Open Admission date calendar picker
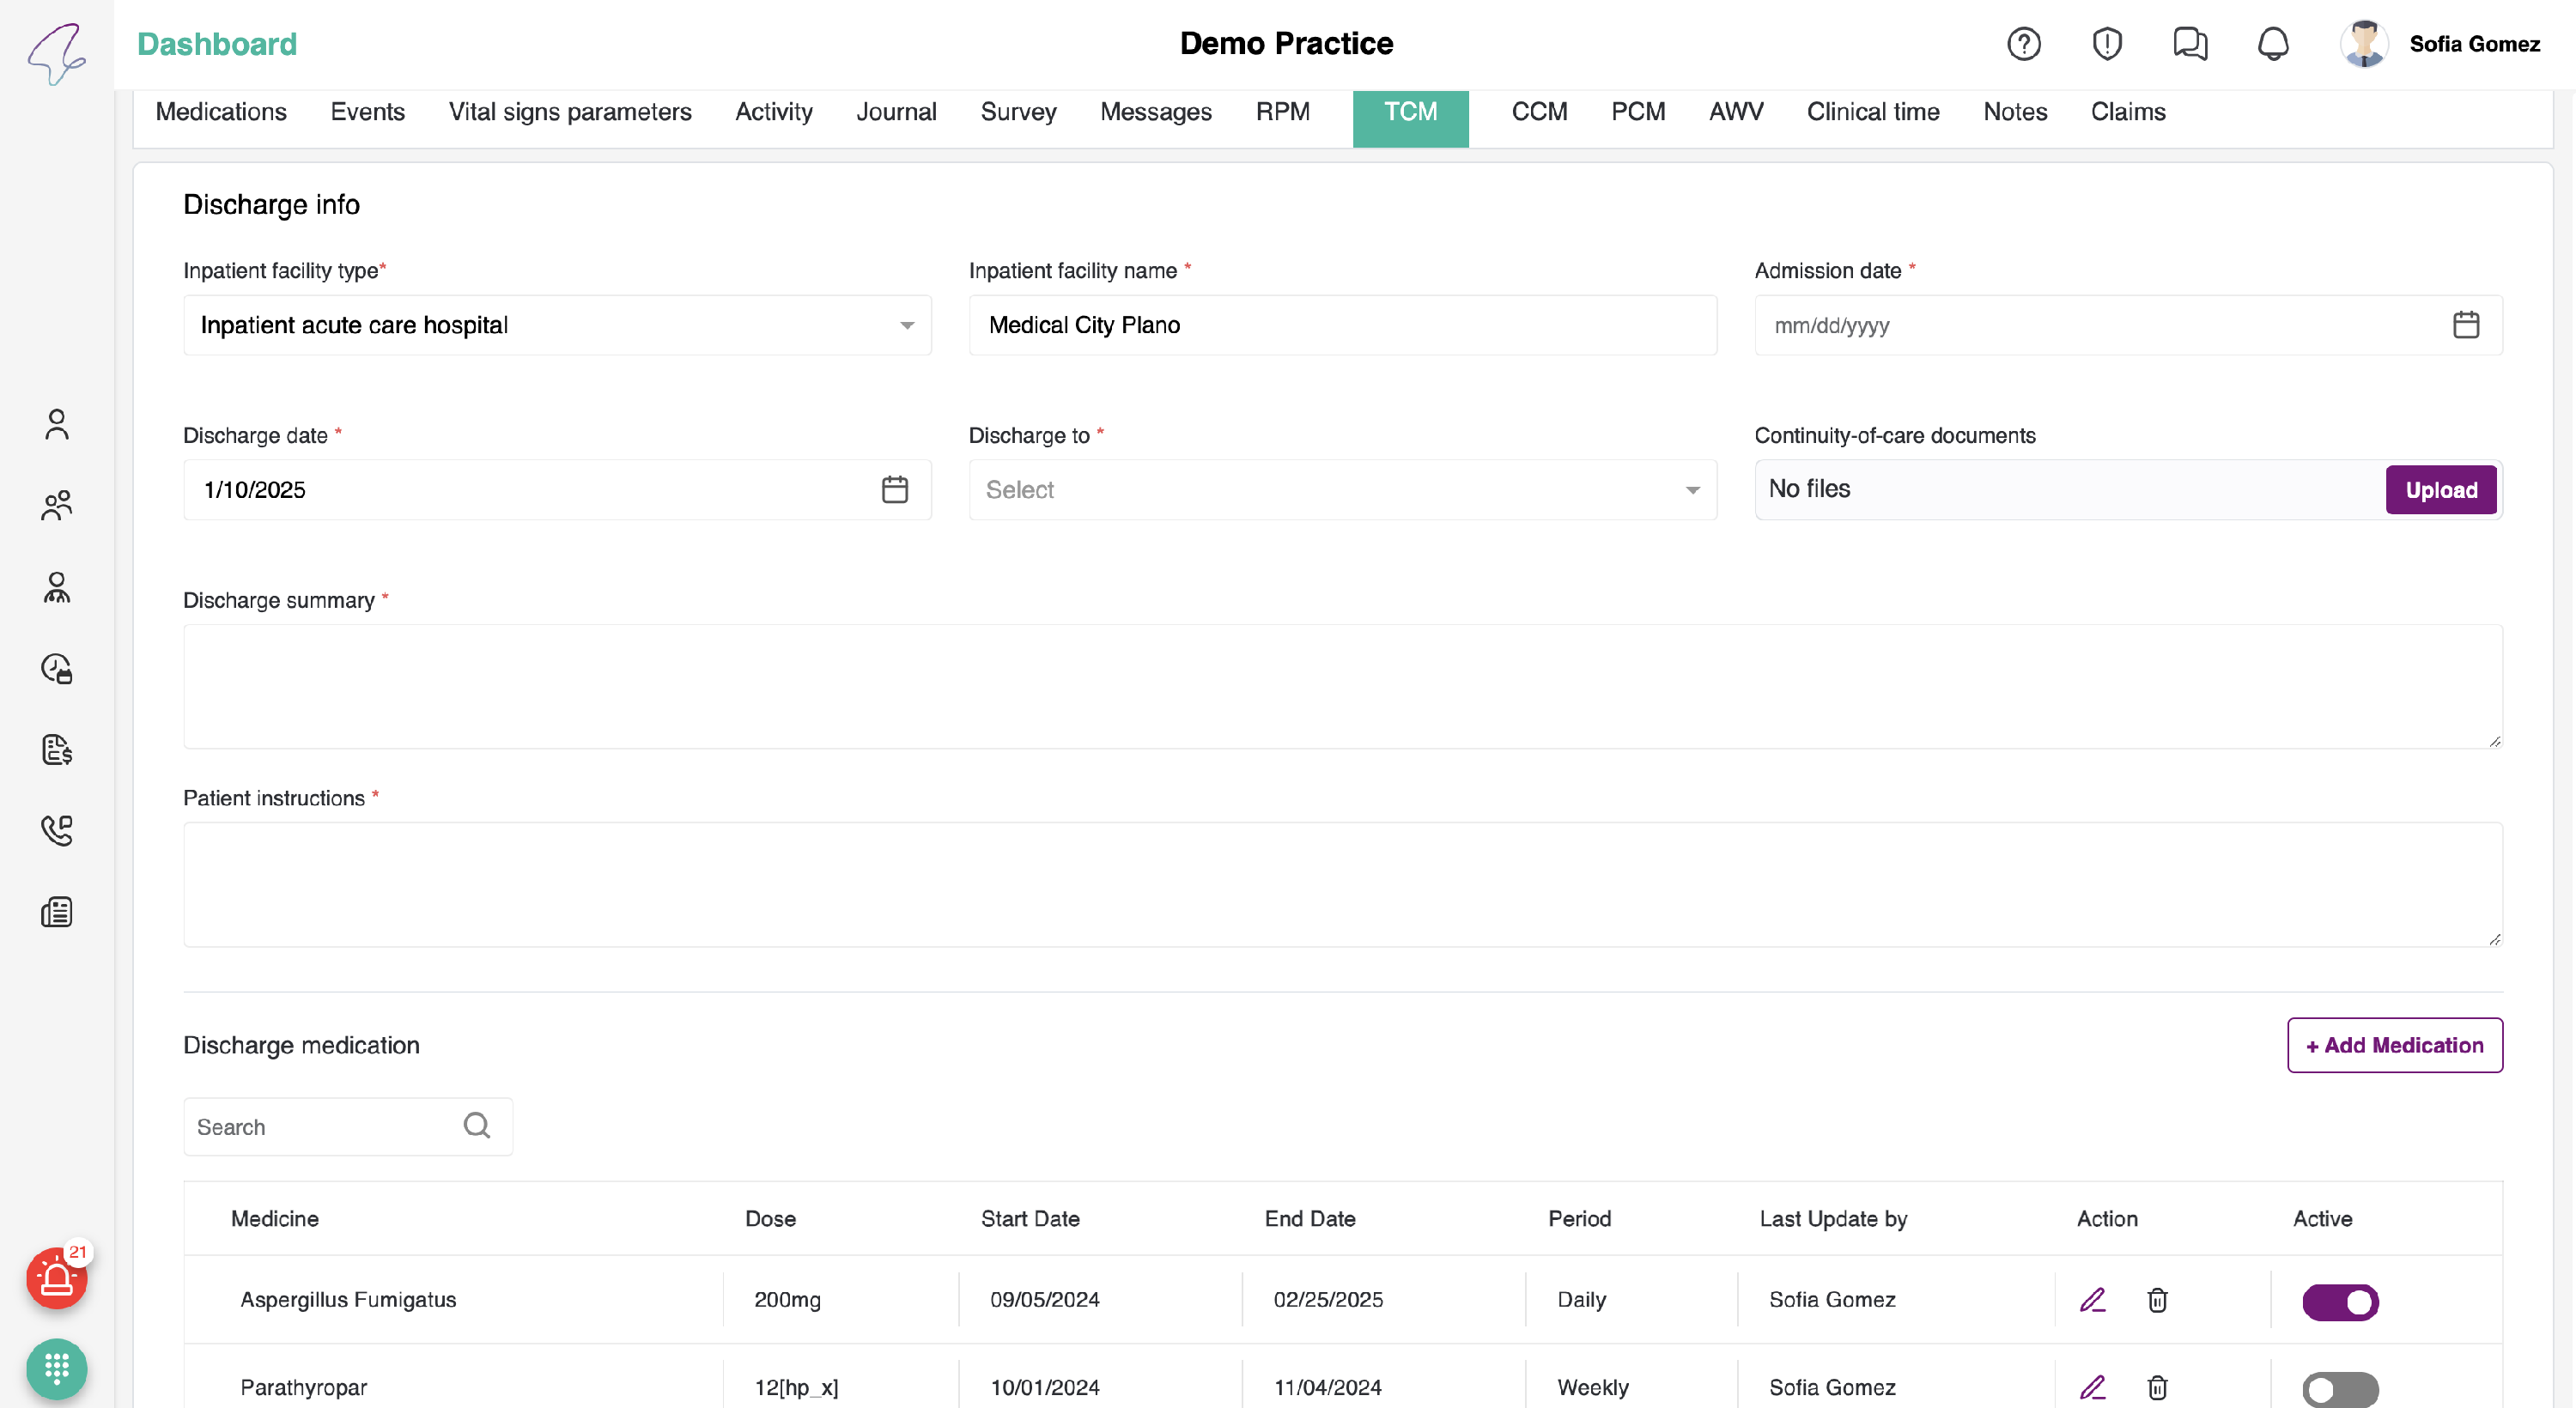The height and width of the screenshot is (1408, 2576). tap(2465, 325)
